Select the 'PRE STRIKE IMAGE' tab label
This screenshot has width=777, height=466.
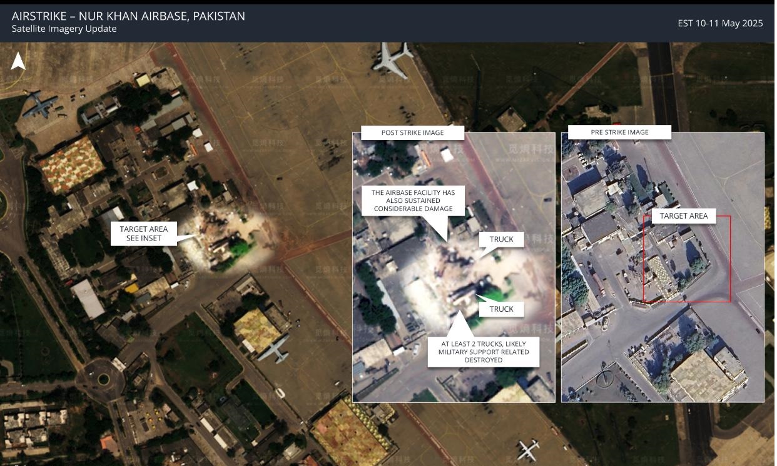pyautogui.click(x=619, y=132)
